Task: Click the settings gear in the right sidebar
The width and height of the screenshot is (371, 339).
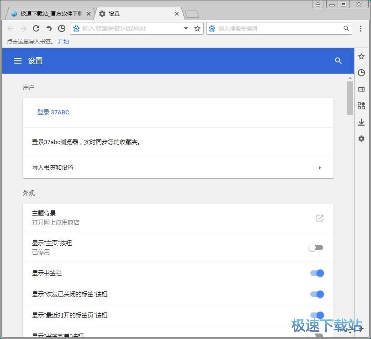Action: pos(361,139)
